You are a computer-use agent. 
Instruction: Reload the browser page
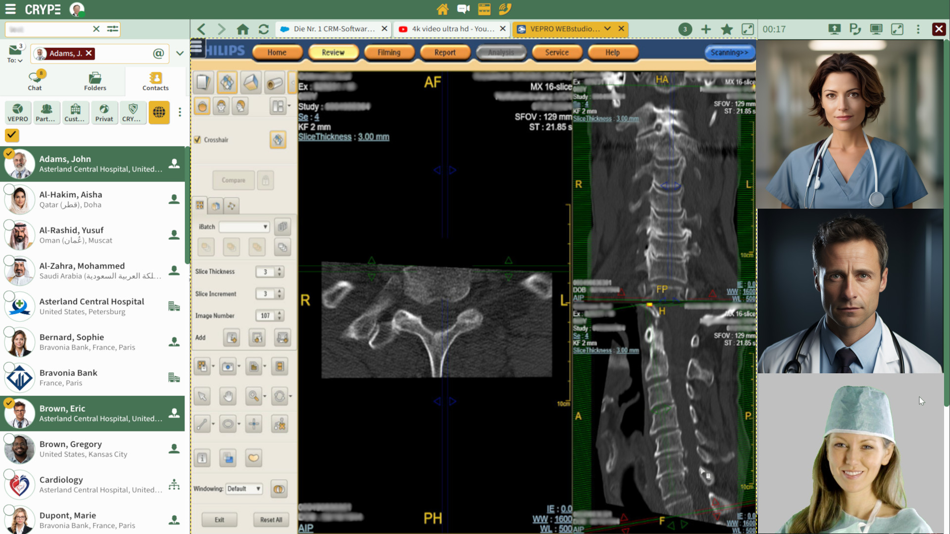264,29
